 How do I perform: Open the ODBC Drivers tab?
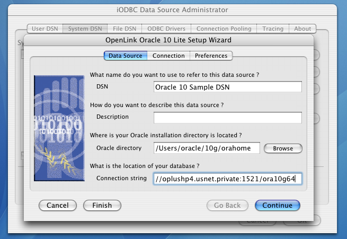point(166,29)
